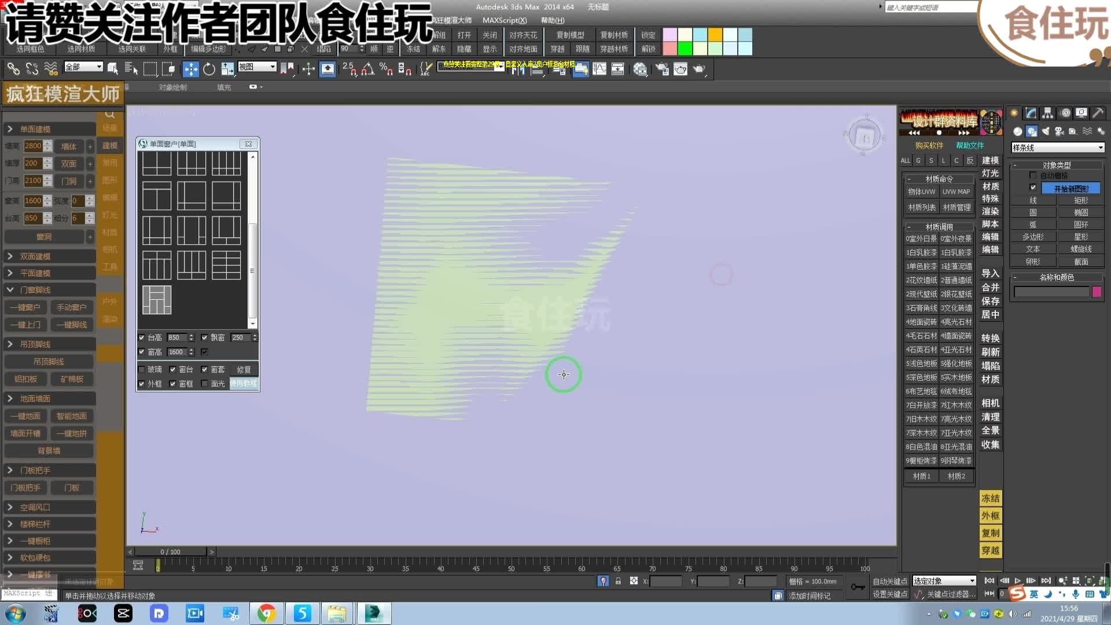Image resolution: width=1111 pixels, height=625 pixels.
Task: Click the 购买软件 link
Action: pos(929,145)
